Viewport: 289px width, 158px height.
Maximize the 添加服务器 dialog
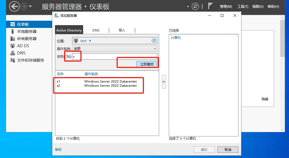point(222,15)
